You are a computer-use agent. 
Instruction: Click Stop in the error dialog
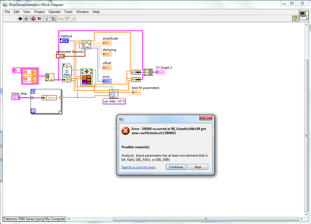(198, 167)
